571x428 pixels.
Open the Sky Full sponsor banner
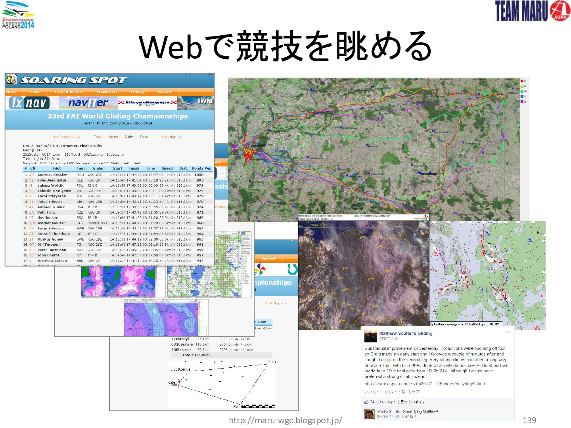click(x=196, y=103)
